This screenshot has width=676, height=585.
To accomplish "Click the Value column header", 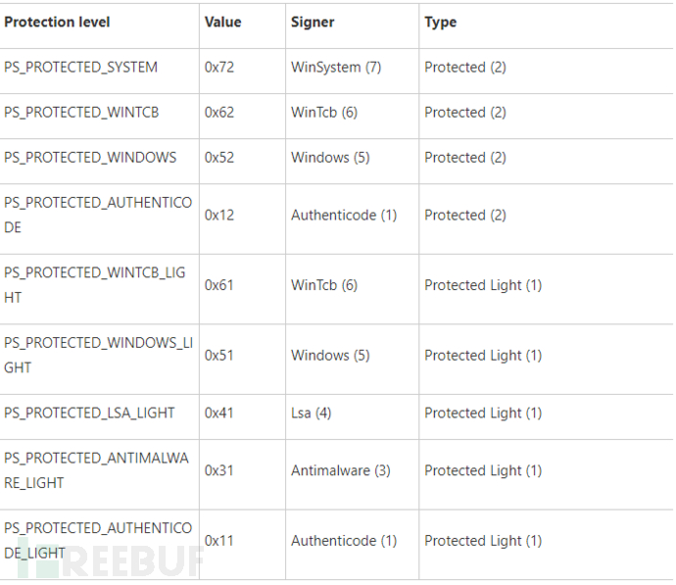I will (223, 22).
